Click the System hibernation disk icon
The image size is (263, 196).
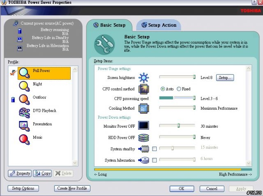point(143,160)
